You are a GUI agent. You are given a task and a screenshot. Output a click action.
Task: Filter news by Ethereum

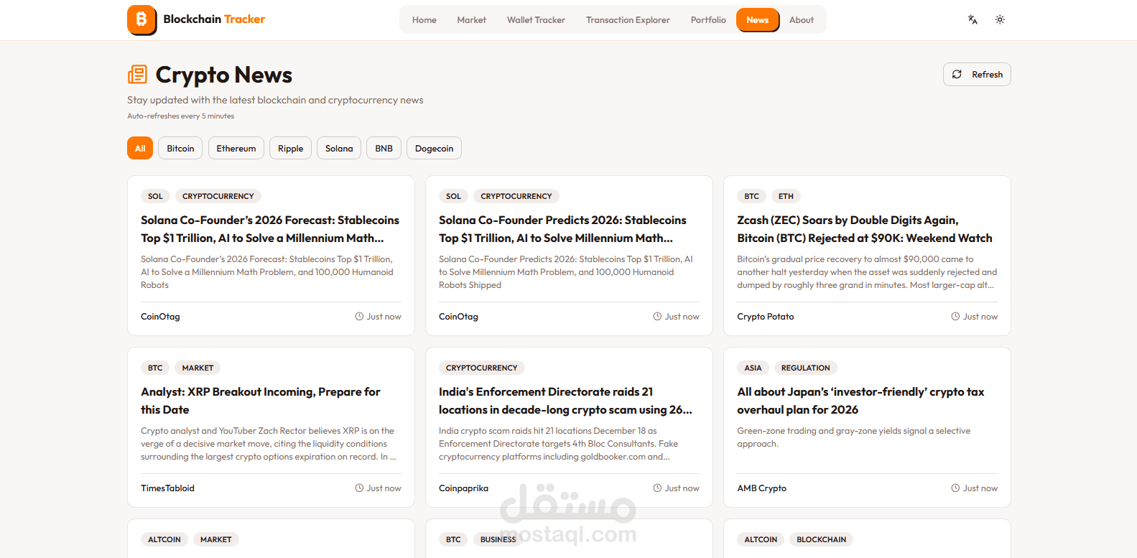pos(236,149)
